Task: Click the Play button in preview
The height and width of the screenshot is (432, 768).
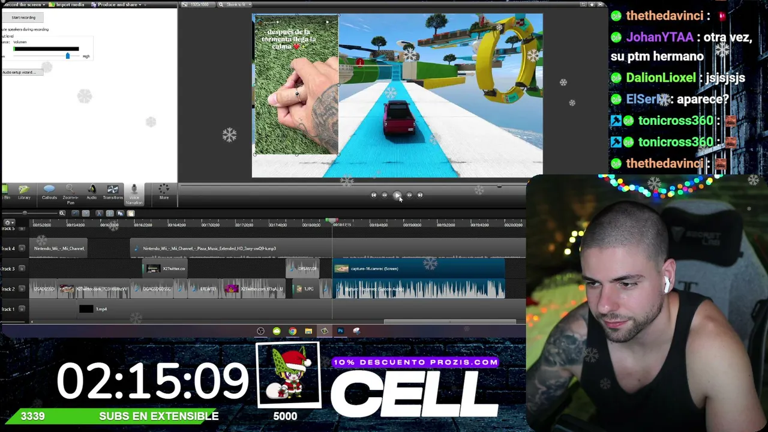Action: tap(397, 195)
